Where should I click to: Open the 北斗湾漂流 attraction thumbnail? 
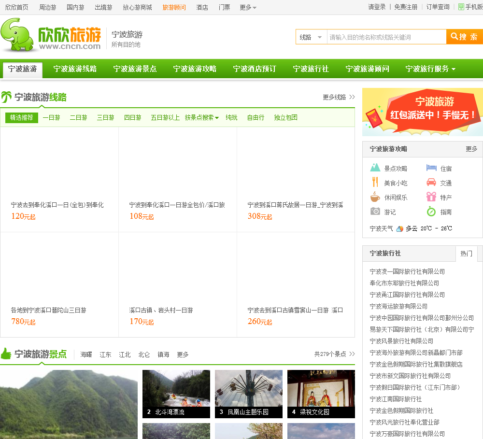176,394
